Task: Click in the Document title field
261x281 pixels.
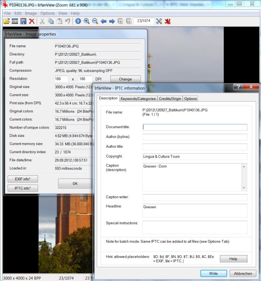Action: (195, 127)
